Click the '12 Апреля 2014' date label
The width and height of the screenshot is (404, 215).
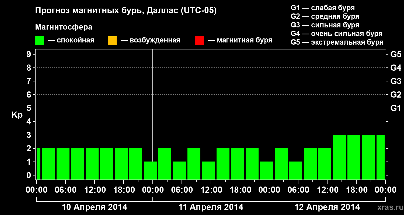[x=328, y=207]
